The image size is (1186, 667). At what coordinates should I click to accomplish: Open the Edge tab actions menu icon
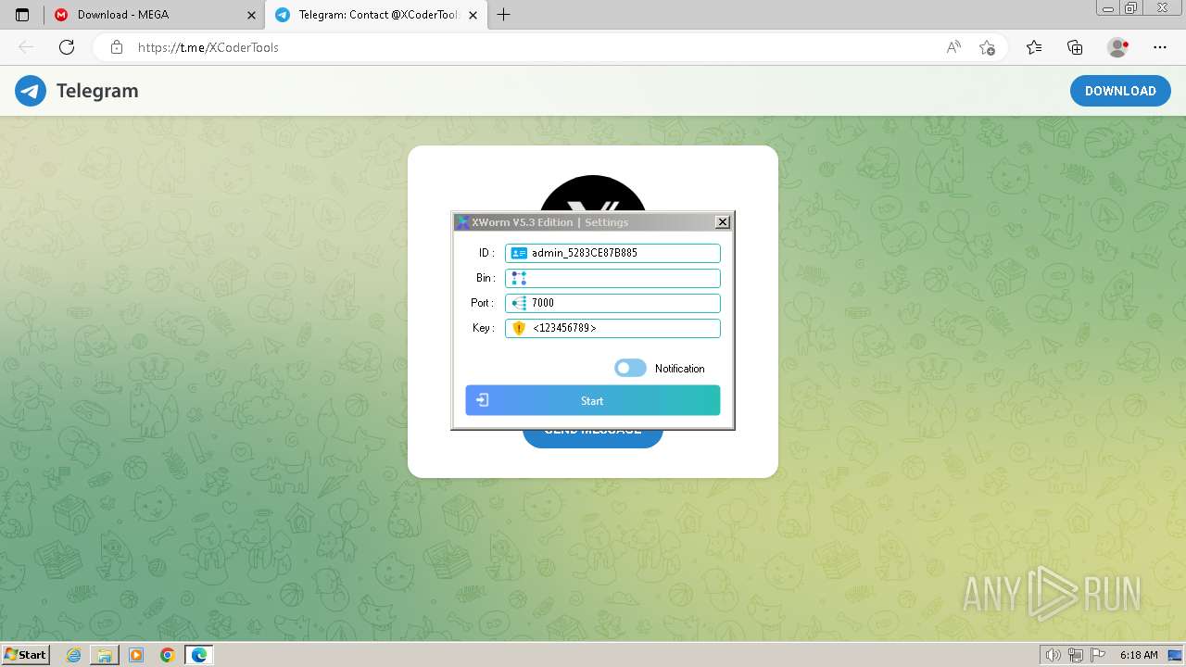(22, 15)
